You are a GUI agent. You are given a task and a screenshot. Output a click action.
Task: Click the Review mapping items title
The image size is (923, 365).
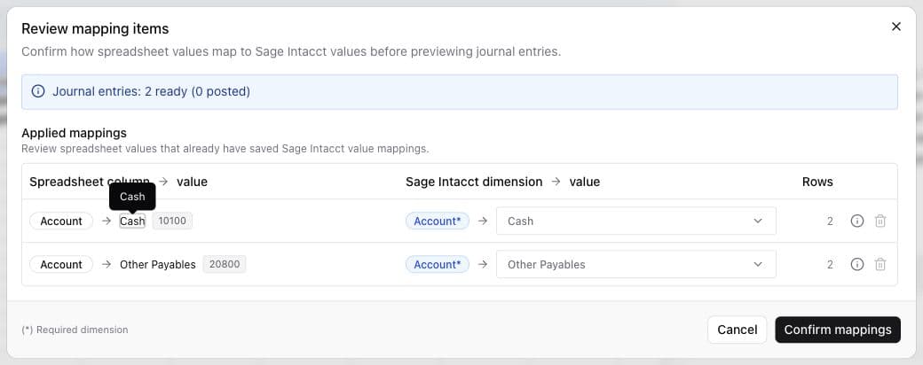tap(95, 28)
